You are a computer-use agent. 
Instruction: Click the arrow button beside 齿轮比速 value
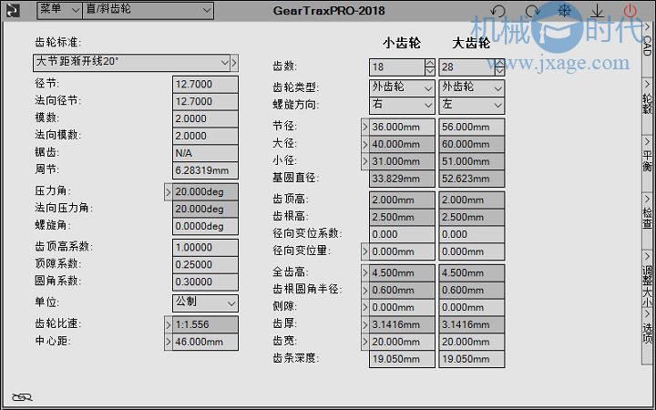(169, 324)
